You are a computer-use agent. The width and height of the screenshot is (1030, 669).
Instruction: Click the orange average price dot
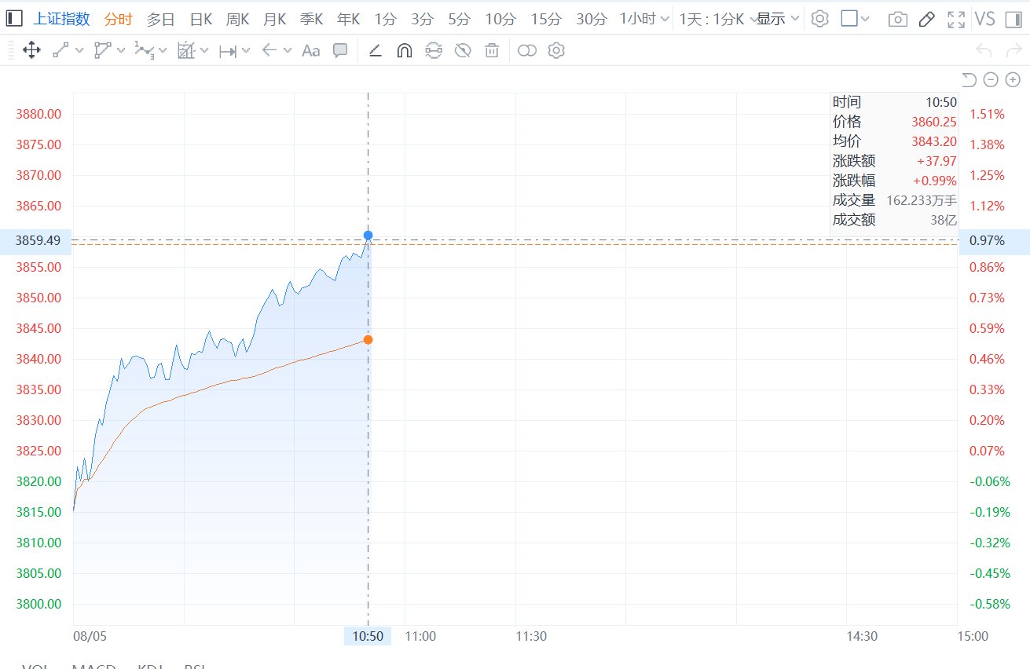tap(368, 340)
